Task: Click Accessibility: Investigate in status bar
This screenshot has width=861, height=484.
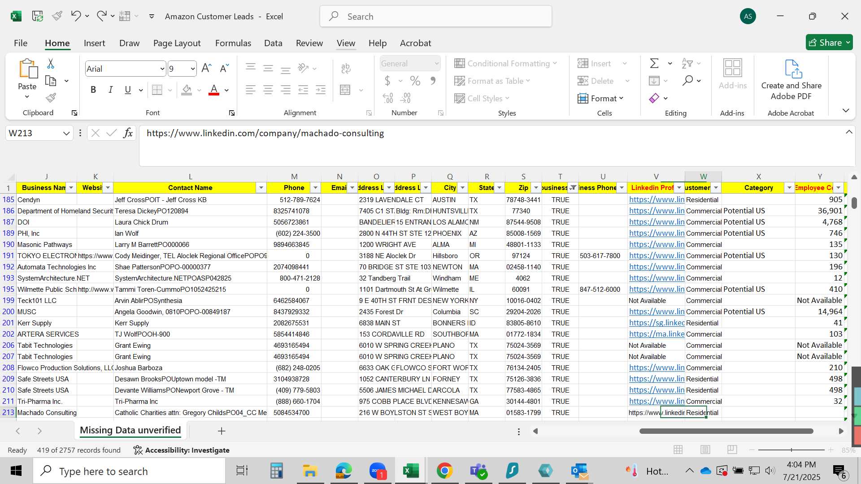Action: (182, 450)
